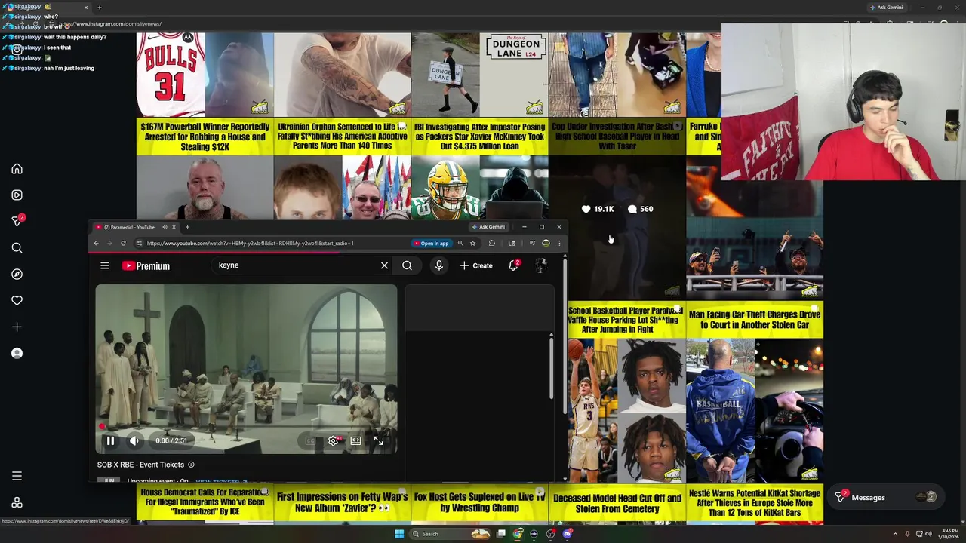Clear the YouTube search text with X

click(384, 265)
